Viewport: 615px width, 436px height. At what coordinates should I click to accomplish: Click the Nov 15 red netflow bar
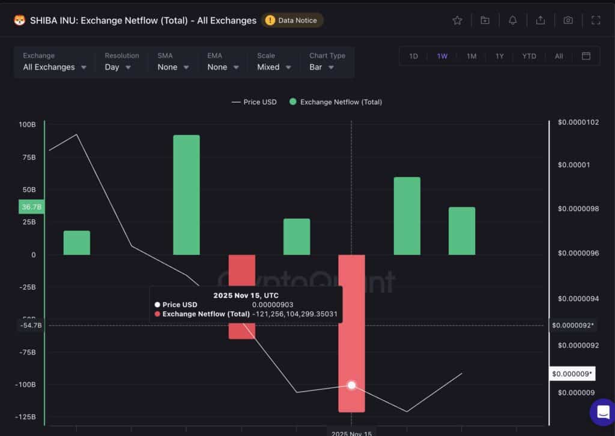pyautogui.click(x=351, y=333)
